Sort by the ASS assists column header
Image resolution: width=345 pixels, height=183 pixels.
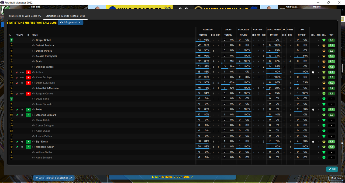[319, 35]
